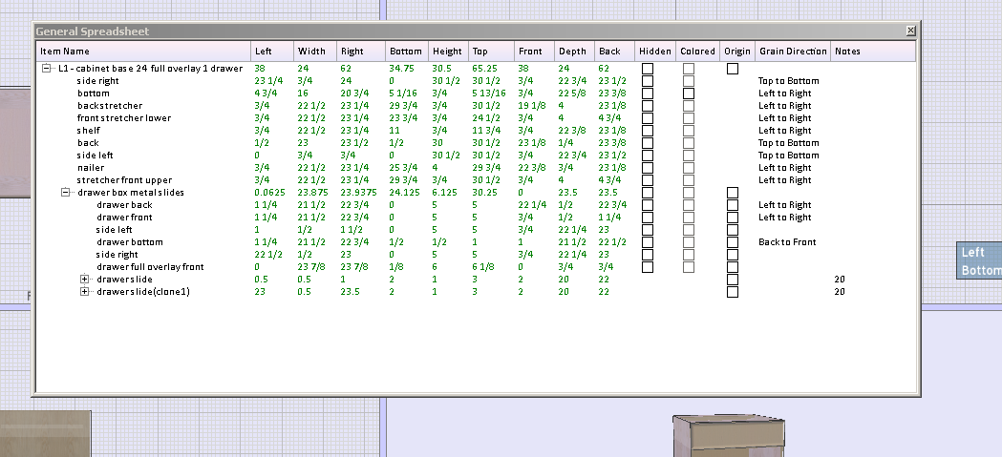Expand the drawer slide row
The height and width of the screenshot is (457, 1002).
pyautogui.click(x=84, y=279)
